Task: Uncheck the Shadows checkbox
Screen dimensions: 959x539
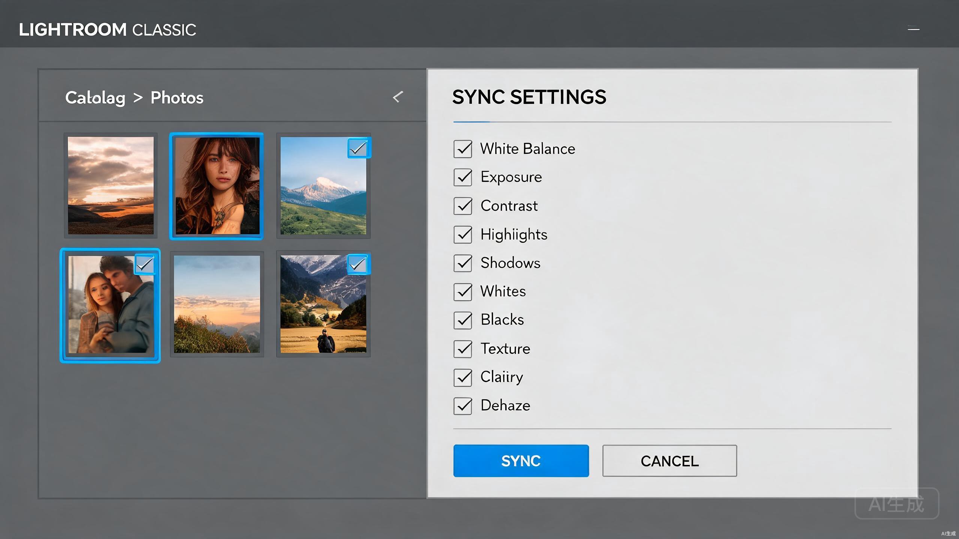Action: (463, 263)
